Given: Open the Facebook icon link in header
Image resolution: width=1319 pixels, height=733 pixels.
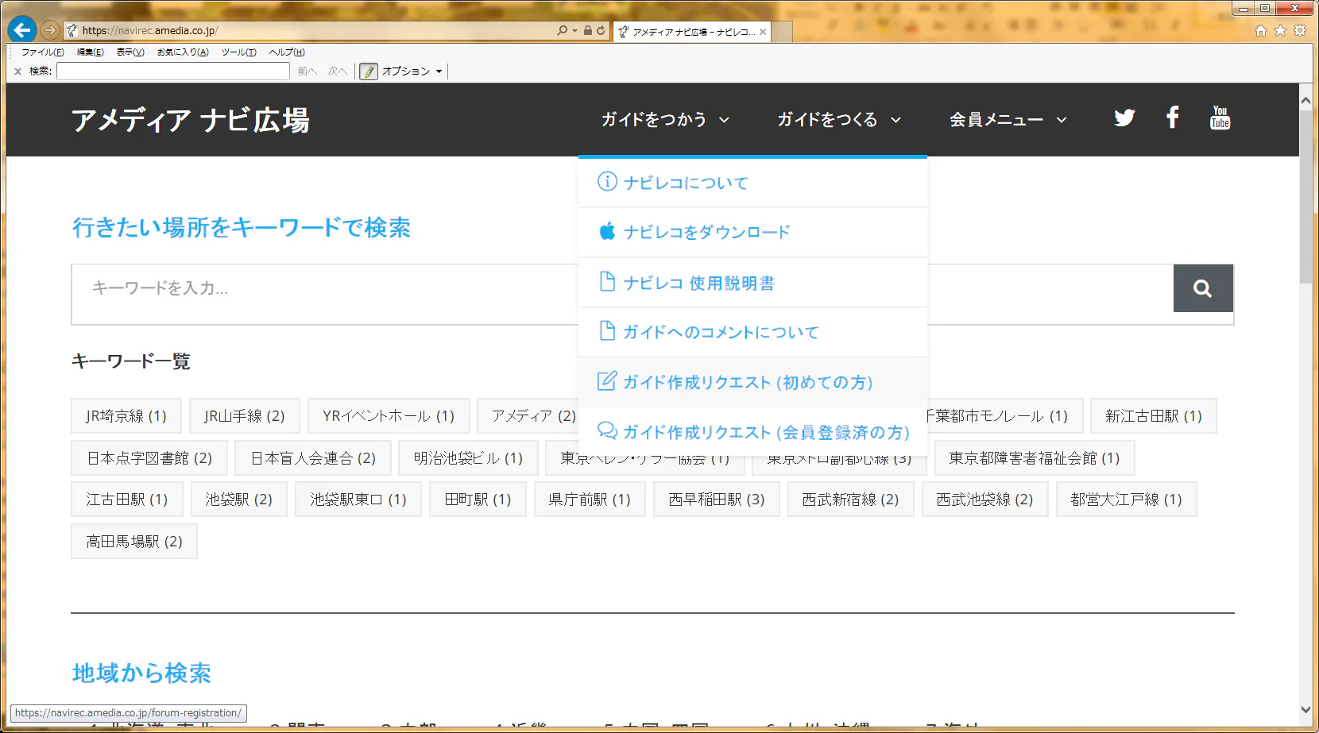Looking at the screenshot, I should click(1172, 118).
